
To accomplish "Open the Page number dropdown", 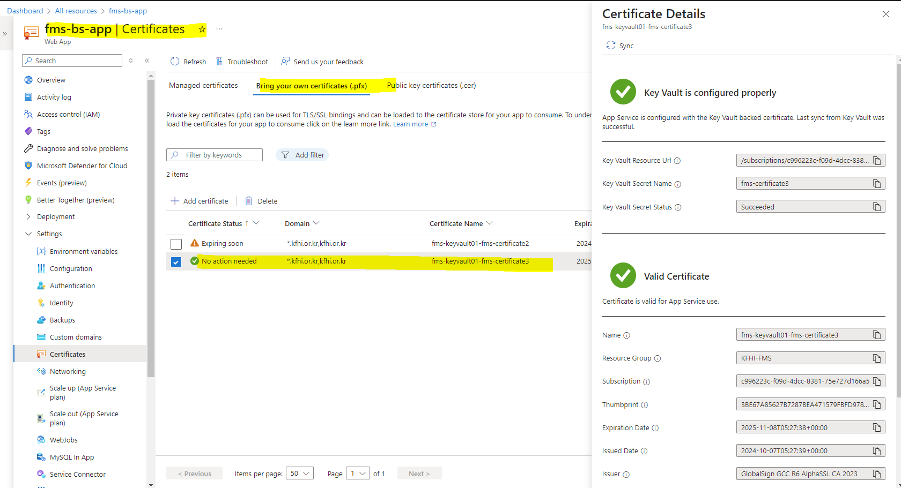I will tap(358, 474).
